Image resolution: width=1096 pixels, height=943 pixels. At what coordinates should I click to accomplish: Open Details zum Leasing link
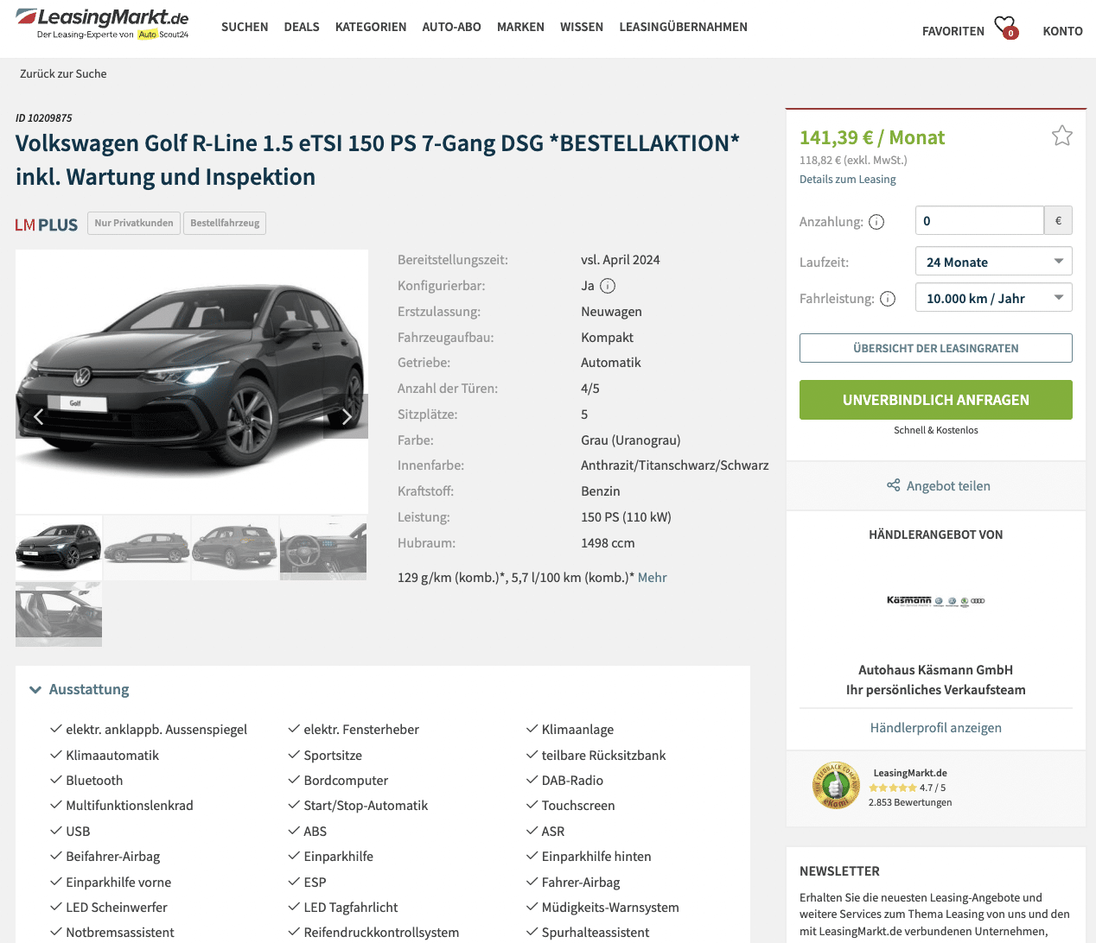(847, 180)
